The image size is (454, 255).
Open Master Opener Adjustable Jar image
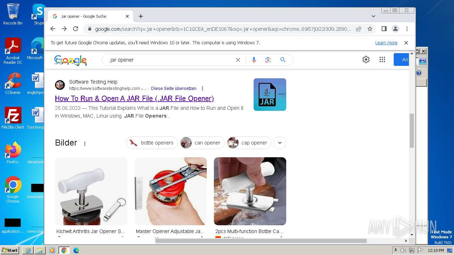(171, 191)
